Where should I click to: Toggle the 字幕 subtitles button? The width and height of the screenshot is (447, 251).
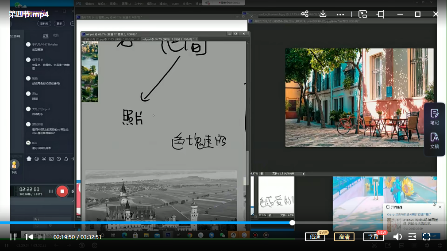pyautogui.click(x=373, y=237)
